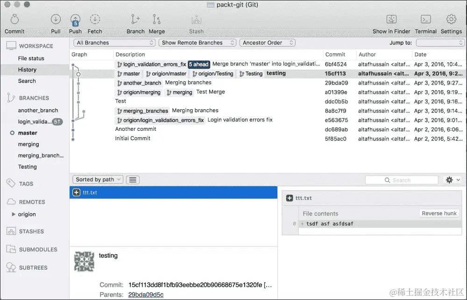Click the Remotes cloud icon
Viewport: 467px width, 300px height.
[11, 202]
